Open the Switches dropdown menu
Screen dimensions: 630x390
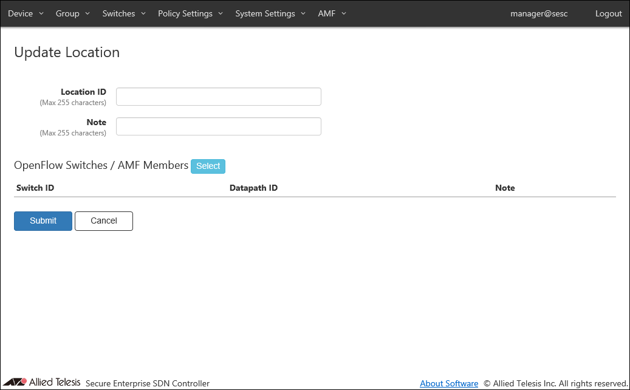(x=123, y=13)
